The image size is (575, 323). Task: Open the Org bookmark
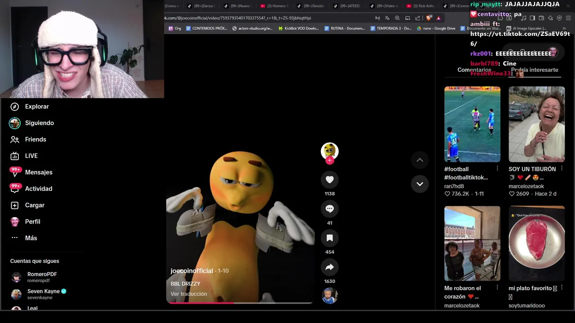(x=175, y=28)
